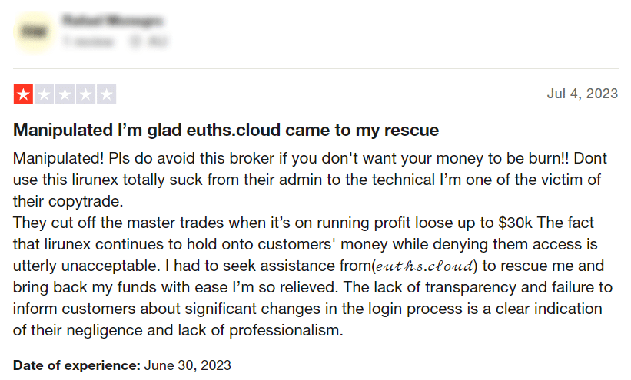Click the word 'Manipulated!' in review body
631x380 pixels.
[x=58, y=158]
